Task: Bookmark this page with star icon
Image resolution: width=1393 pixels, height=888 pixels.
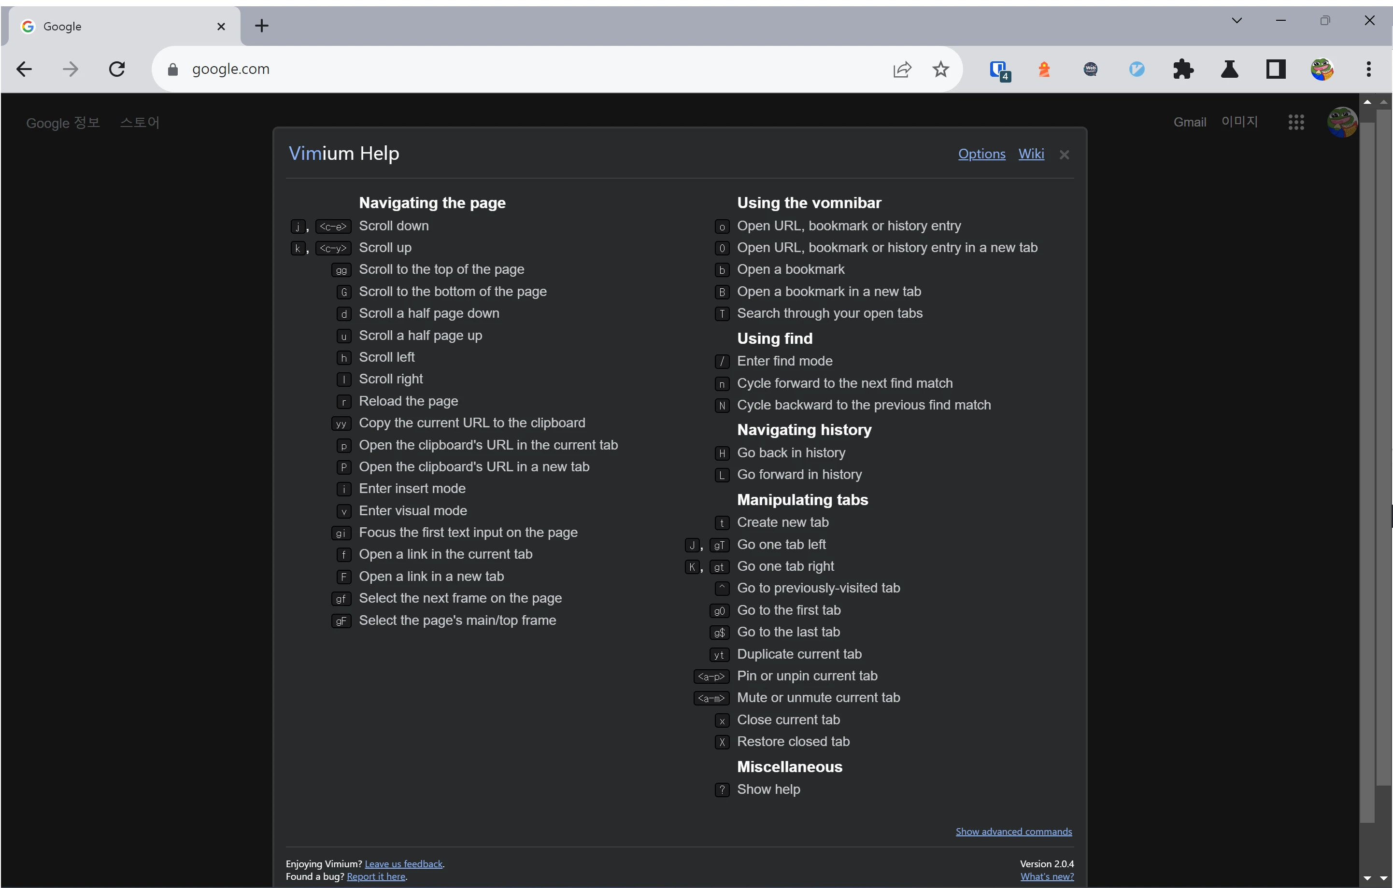Action: (x=940, y=70)
